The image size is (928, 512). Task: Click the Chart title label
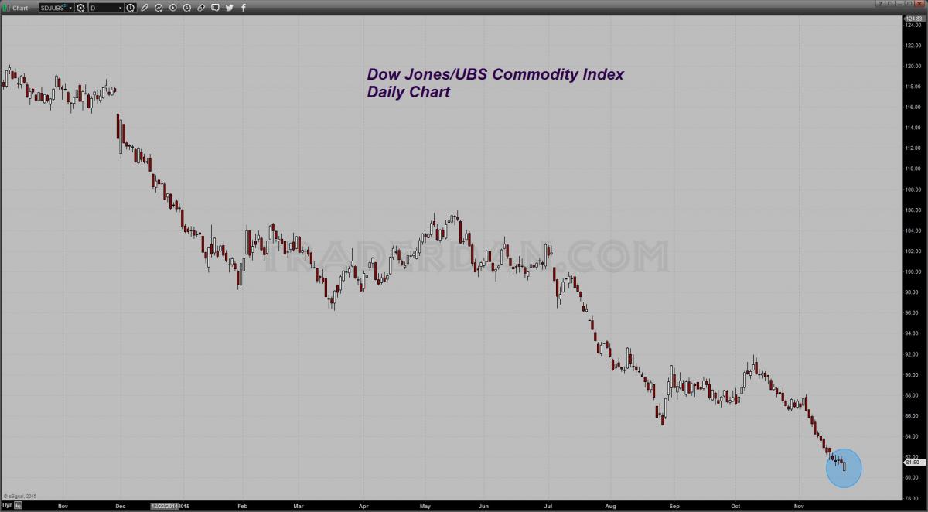pyautogui.click(x=22, y=8)
